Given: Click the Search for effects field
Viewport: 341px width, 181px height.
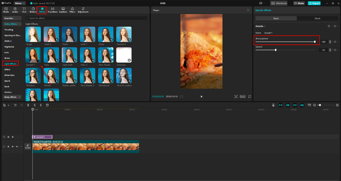Looking at the screenshot, I should [86, 18].
